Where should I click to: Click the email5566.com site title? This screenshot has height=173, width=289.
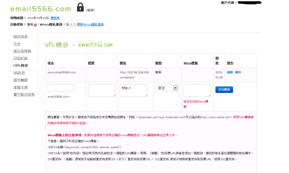(41, 9)
